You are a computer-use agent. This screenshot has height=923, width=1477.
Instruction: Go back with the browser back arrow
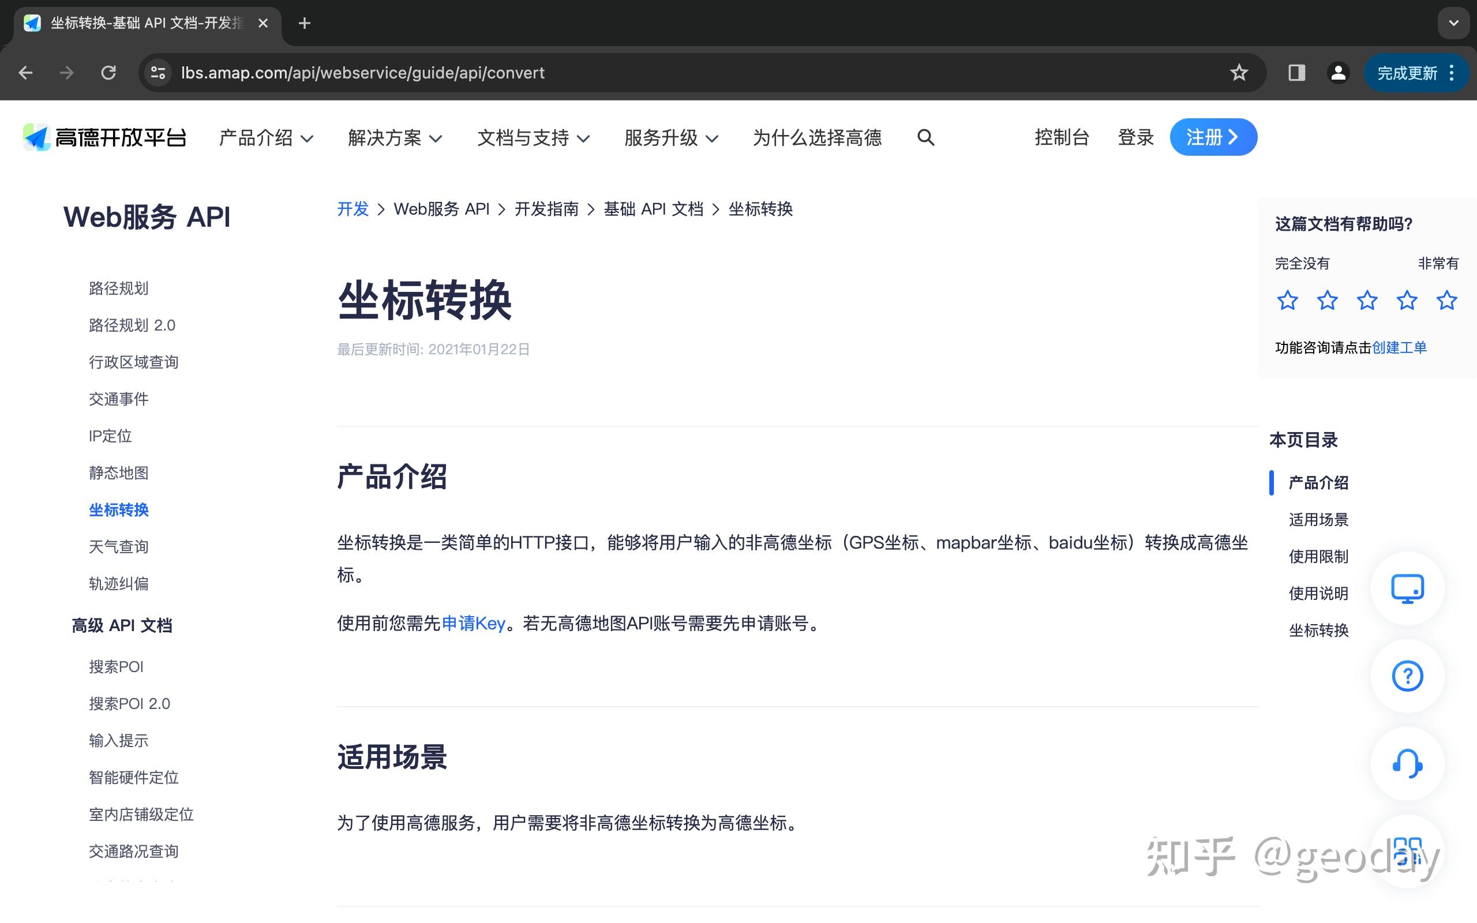(25, 73)
